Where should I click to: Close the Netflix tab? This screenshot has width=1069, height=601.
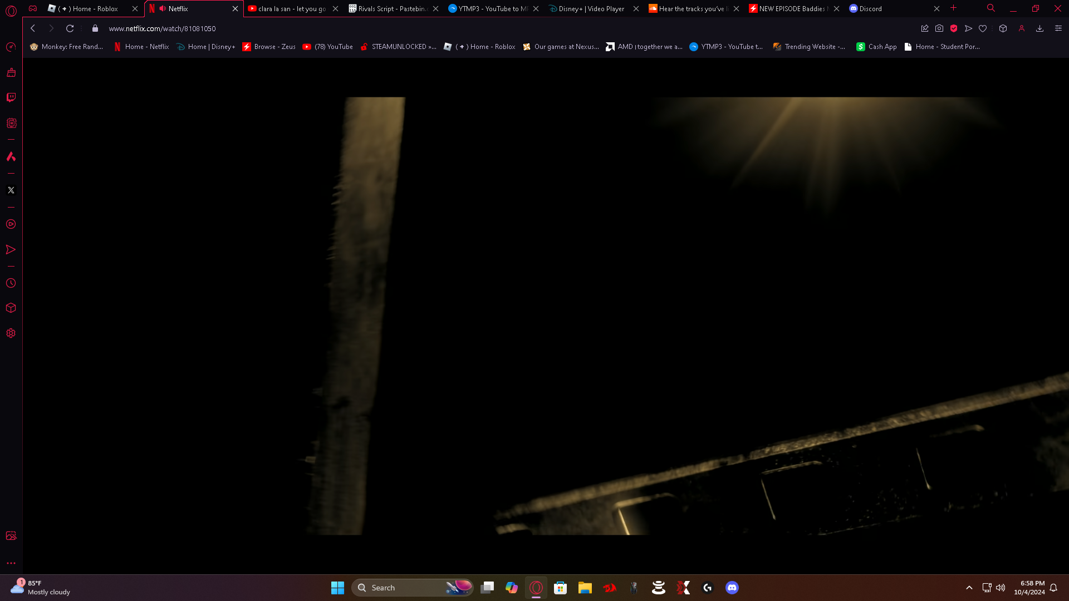tap(235, 8)
